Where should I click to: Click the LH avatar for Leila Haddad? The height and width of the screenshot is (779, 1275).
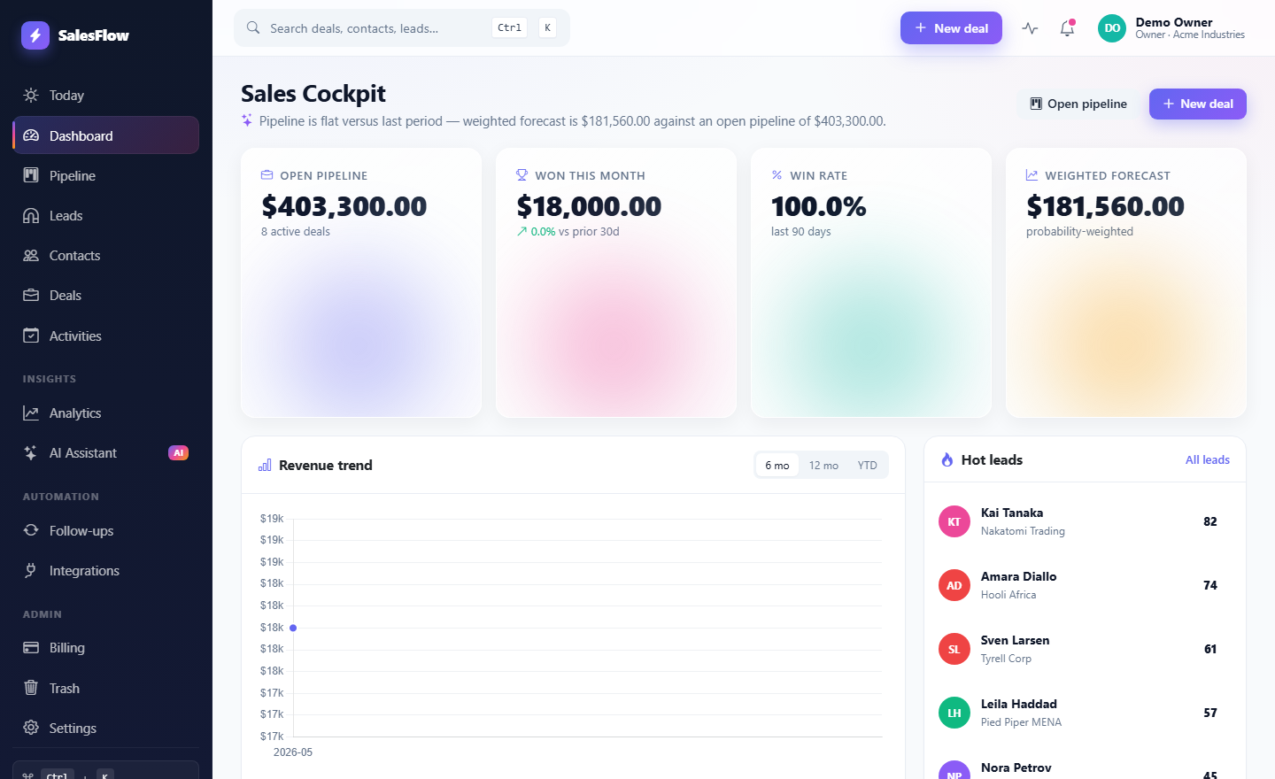[954, 713]
